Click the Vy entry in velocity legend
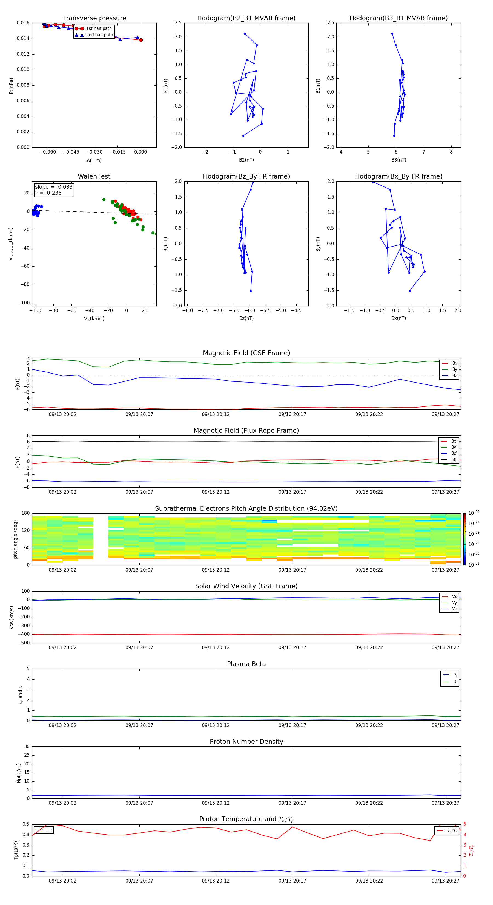This screenshot has height=905, width=493. (x=450, y=603)
